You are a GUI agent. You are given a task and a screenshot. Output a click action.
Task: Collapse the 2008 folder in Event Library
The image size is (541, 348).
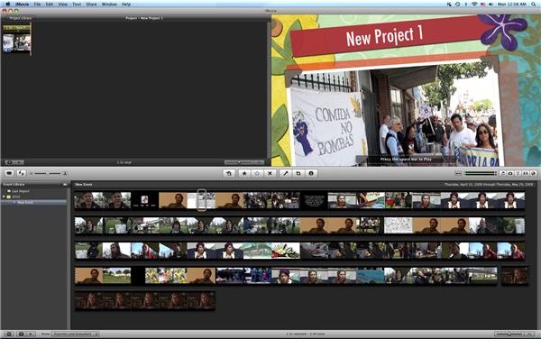tap(4, 197)
